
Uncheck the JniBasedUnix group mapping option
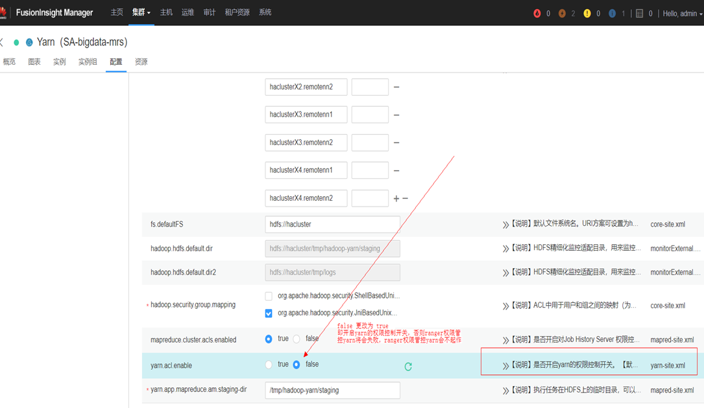(269, 313)
